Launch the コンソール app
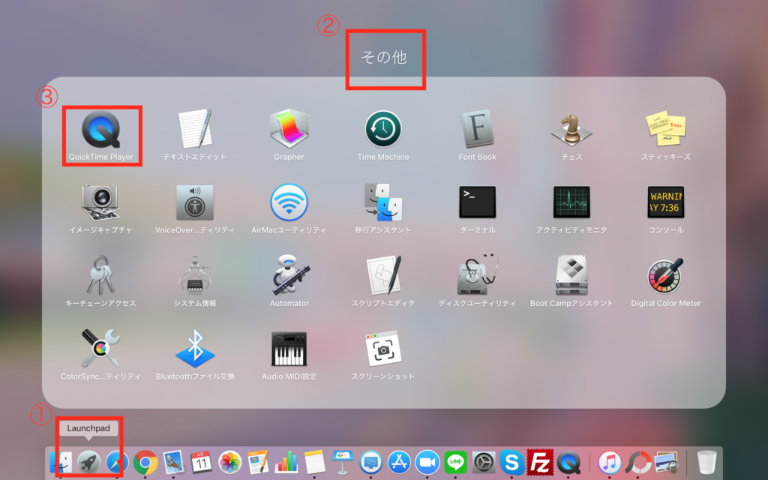This screenshot has height=480, width=768. coord(666,202)
